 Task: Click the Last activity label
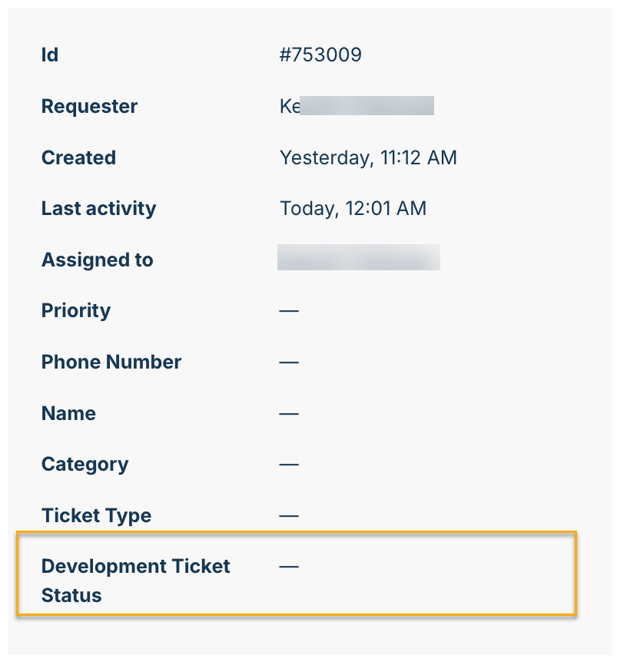click(x=98, y=208)
